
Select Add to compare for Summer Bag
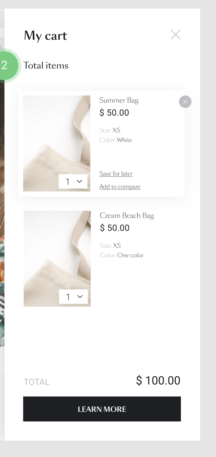click(120, 186)
